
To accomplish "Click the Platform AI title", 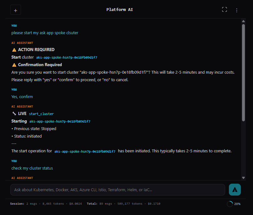I will [120, 9].
